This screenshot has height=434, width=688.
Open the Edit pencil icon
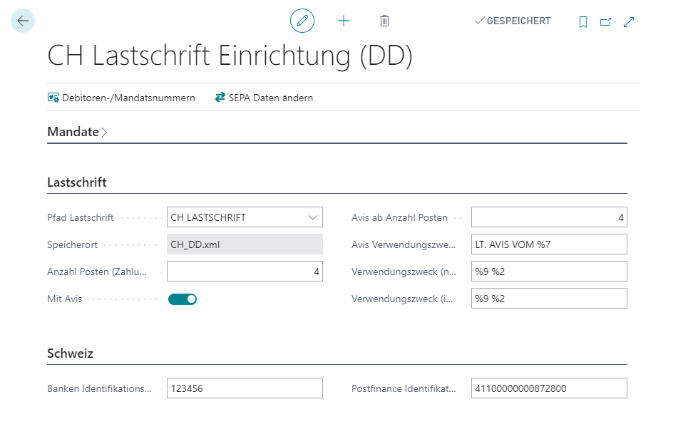302,21
